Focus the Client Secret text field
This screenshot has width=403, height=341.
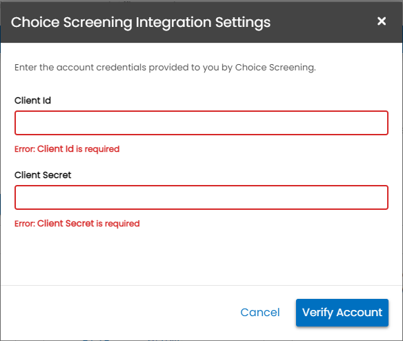[x=201, y=197]
